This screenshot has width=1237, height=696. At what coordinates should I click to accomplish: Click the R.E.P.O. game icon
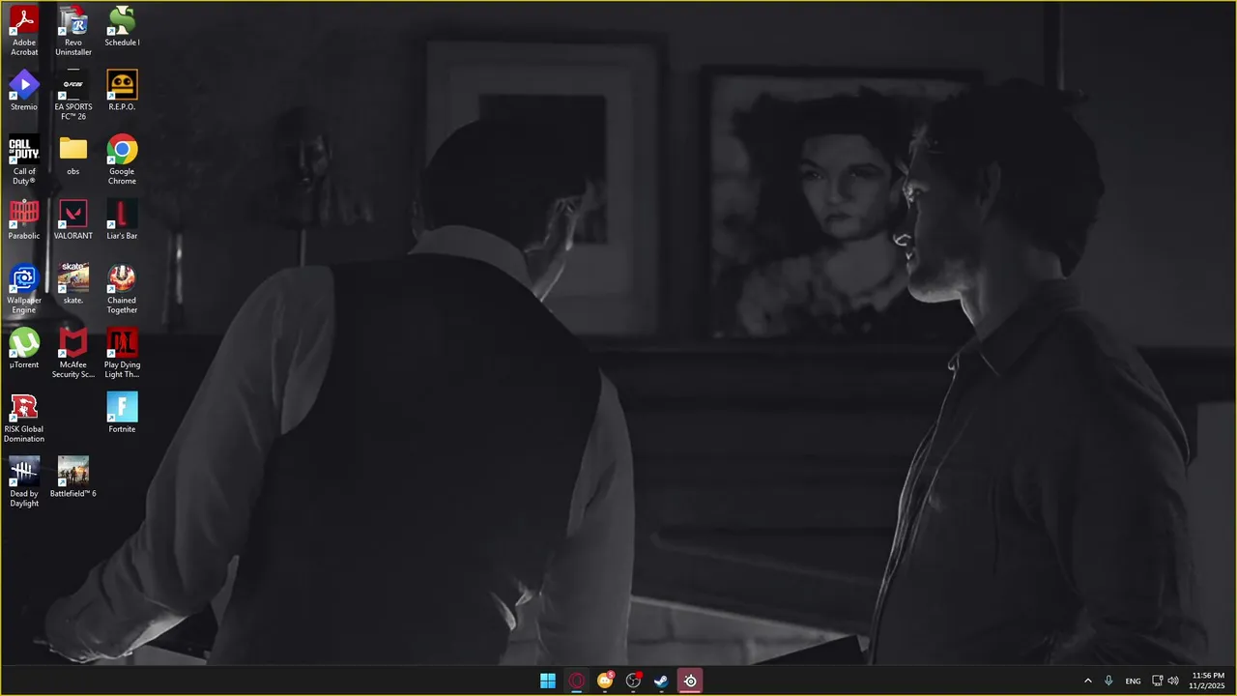pyautogui.click(x=122, y=91)
